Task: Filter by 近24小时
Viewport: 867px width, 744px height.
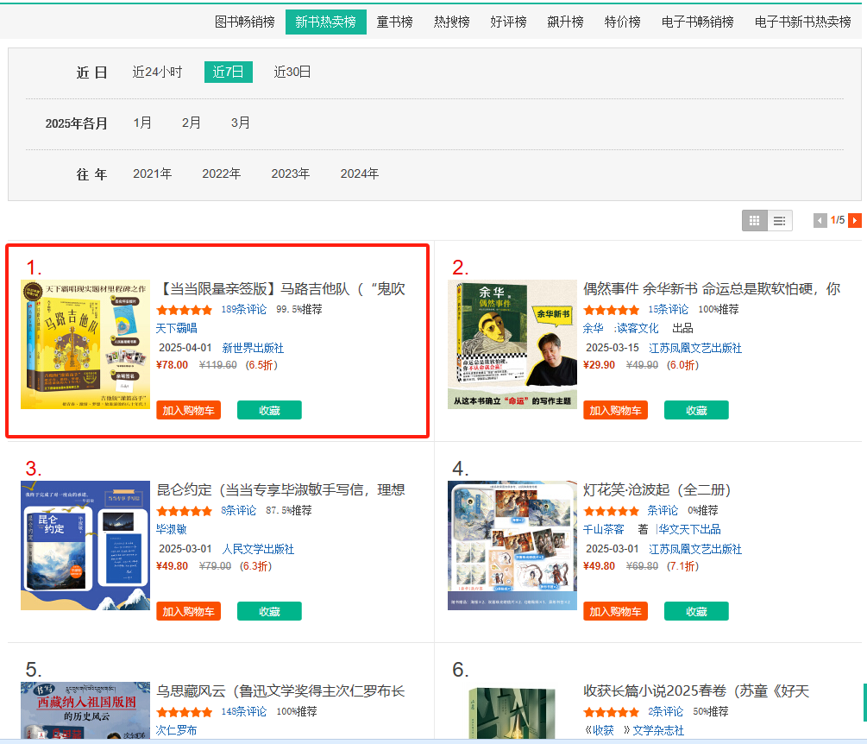Action: pos(157,73)
